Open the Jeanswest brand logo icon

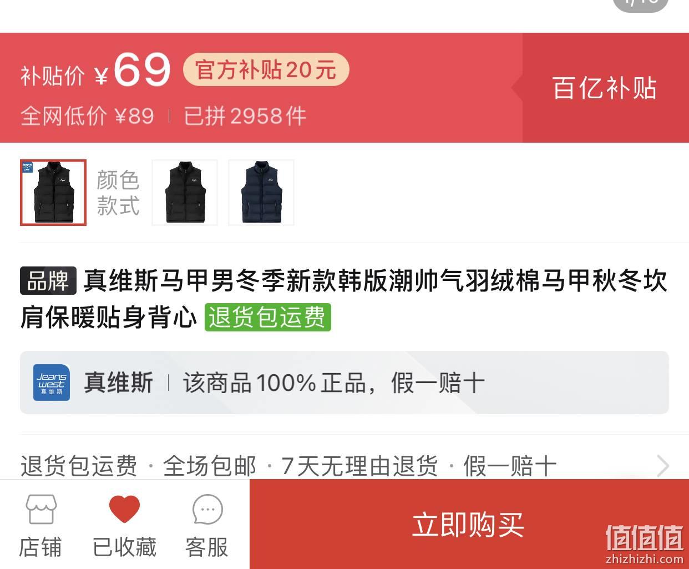pyautogui.click(x=52, y=382)
